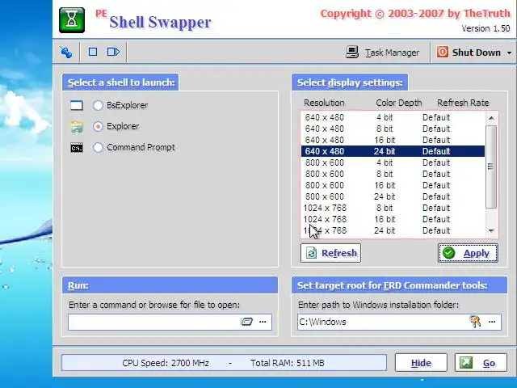Open Task Manager from the toolbar
Image resolution: width=517 pixels, height=388 pixels.
[383, 53]
